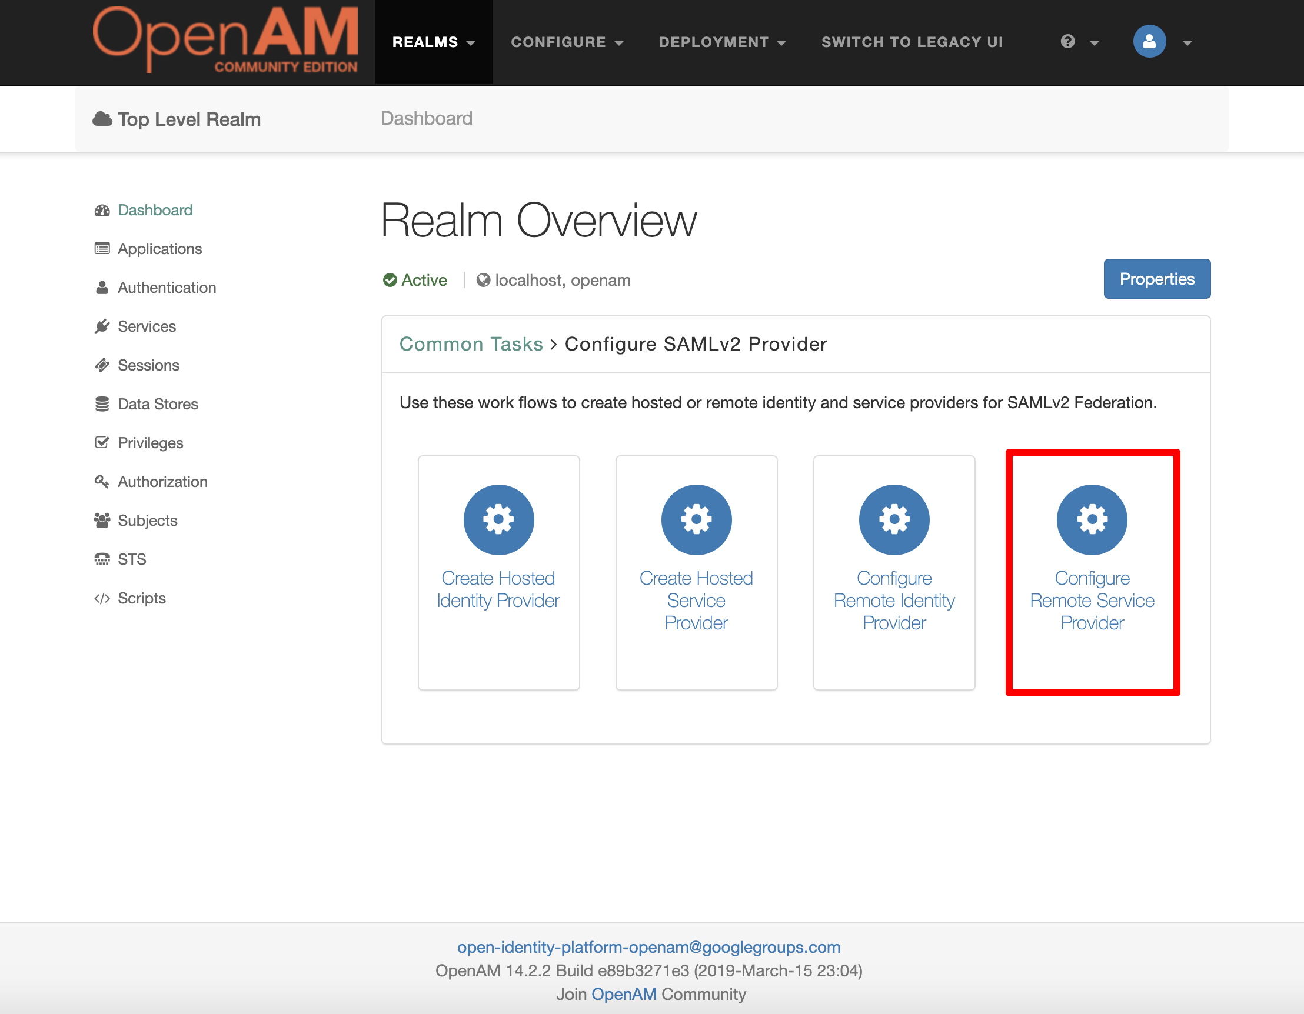The width and height of the screenshot is (1304, 1014).
Task: Open Scripts in the sidebar
Action: point(142,598)
